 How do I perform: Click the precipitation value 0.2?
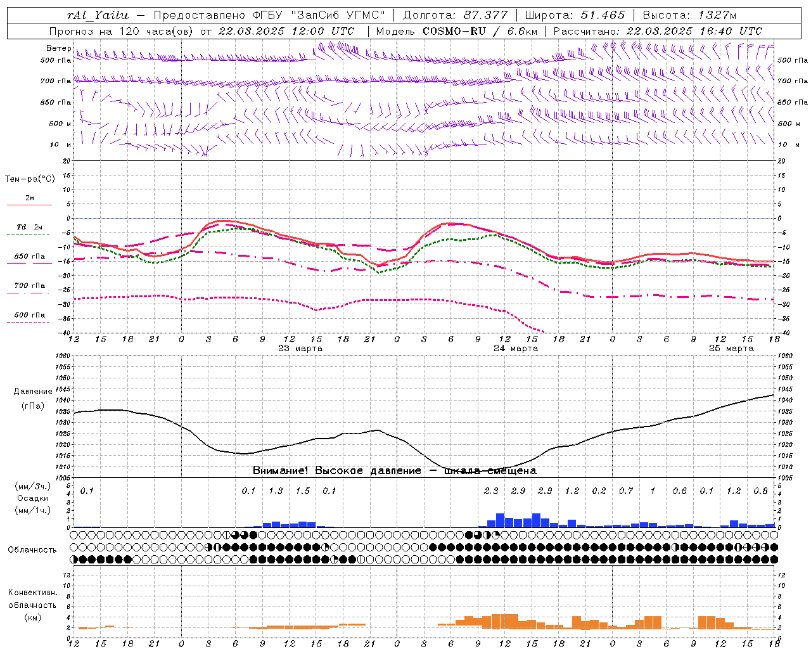click(x=599, y=491)
